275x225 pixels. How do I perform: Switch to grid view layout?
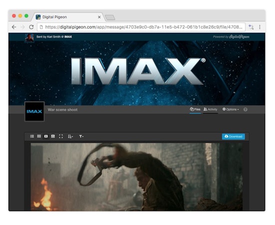coord(39,136)
